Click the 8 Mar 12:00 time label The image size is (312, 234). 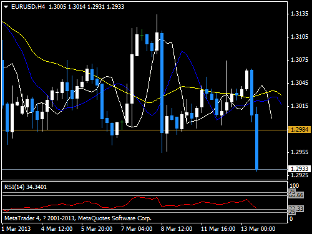(x=177, y=229)
